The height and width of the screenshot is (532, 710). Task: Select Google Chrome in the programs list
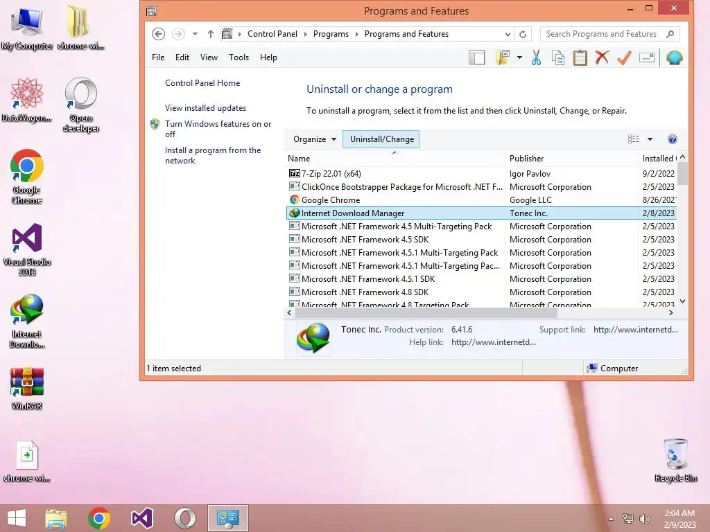tap(481, 200)
